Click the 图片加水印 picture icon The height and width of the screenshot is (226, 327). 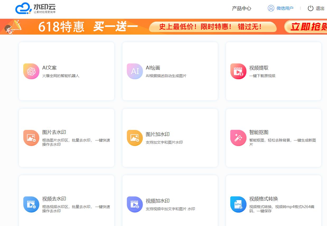135,138
